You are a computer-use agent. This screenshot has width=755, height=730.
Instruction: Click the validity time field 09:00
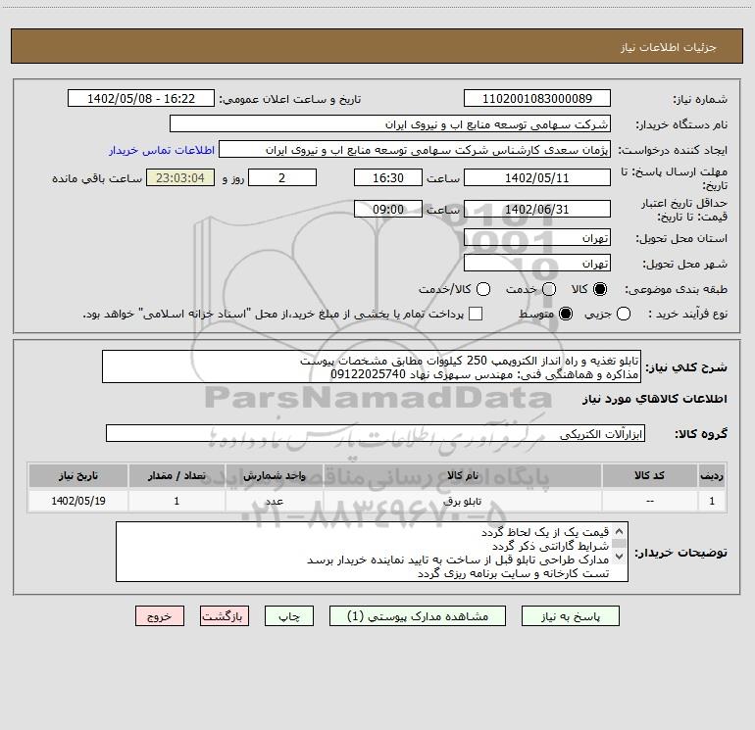click(x=388, y=209)
